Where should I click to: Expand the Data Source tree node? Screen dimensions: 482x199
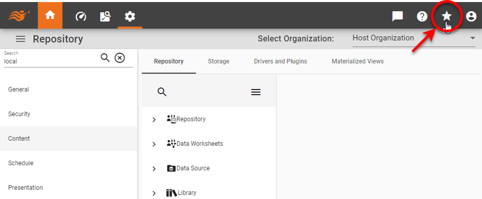pos(154,169)
